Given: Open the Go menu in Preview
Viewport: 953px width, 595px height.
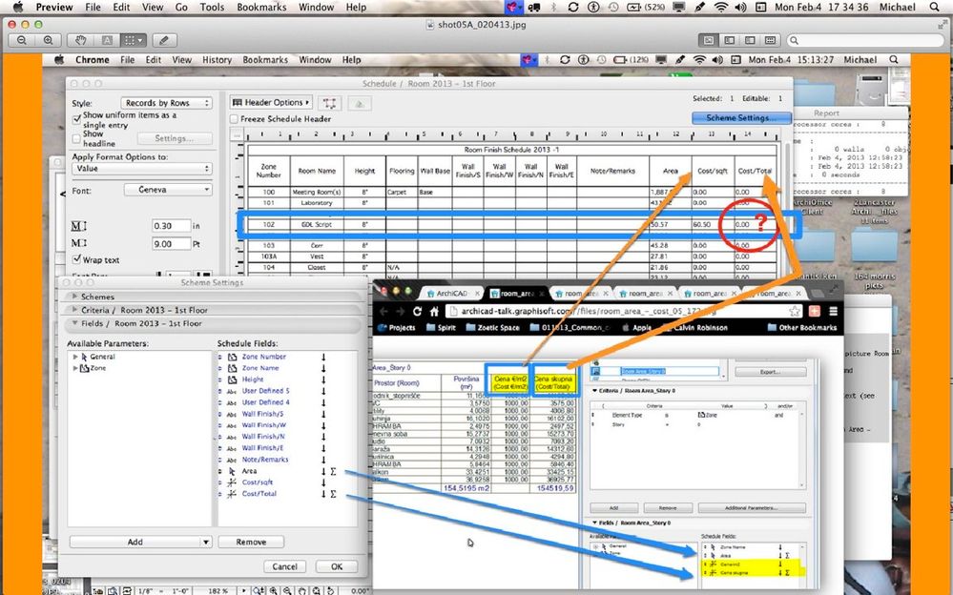Looking at the screenshot, I should [x=181, y=8].
